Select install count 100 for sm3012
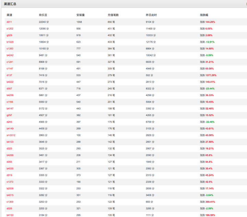Screen dimensions: 247x217 (x=79, y=135)
